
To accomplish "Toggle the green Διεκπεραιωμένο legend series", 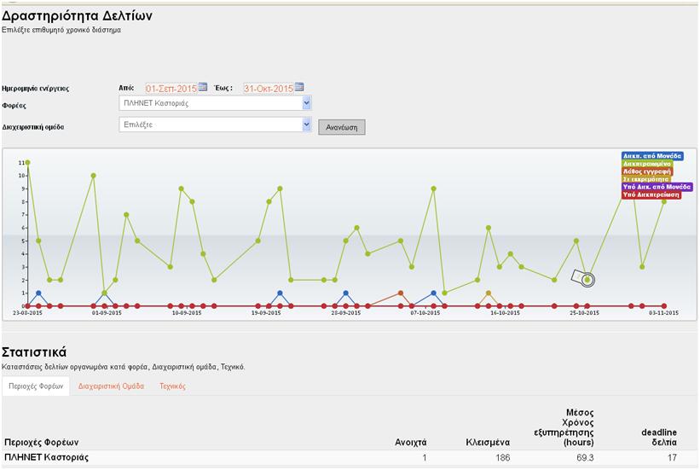I will pyautogui.click(x=652, y=164).
